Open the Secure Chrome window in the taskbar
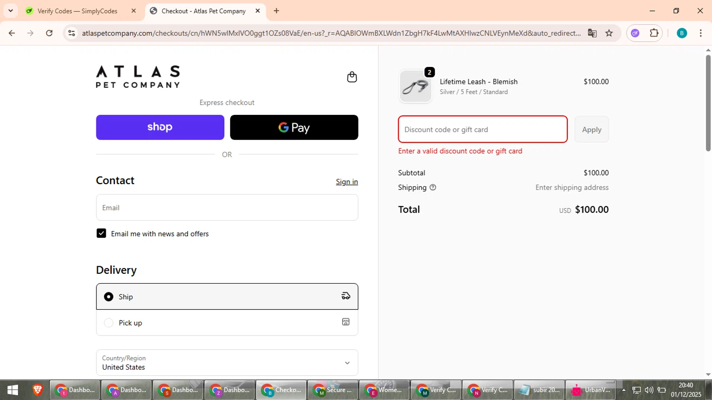Viewport: 712px width, 400px height. pyautogui.click(x=333, y=390)
